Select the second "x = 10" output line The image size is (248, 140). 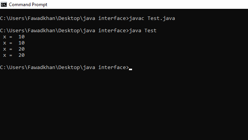[x=14, y=43]
